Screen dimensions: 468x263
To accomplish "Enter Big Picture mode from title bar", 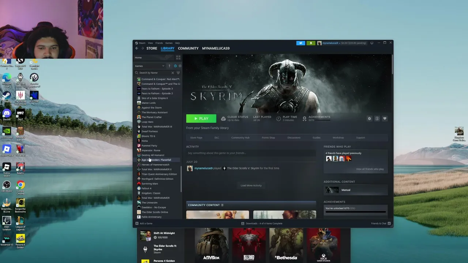I will 372,43.
